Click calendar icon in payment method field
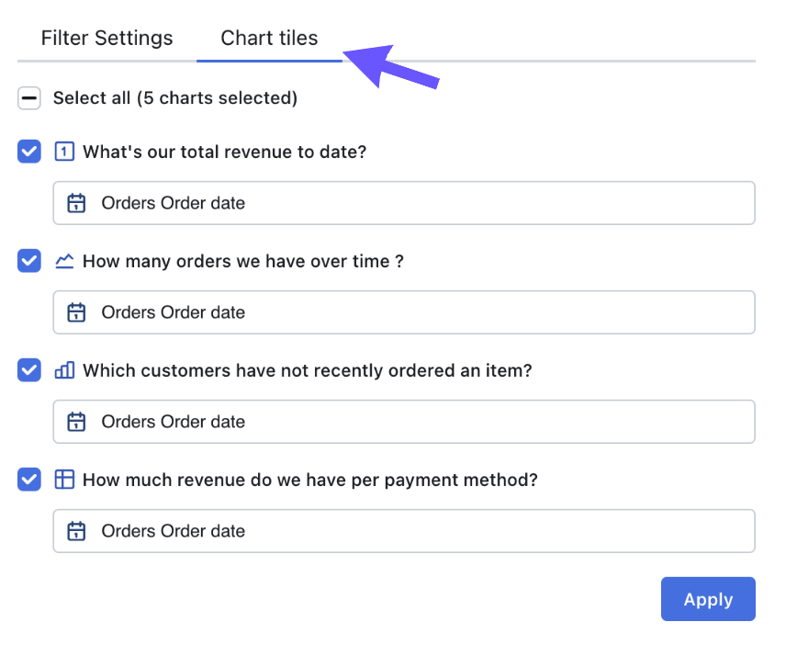Image resolution: width=786 pixels, height=656 pixels. (76, 531)
